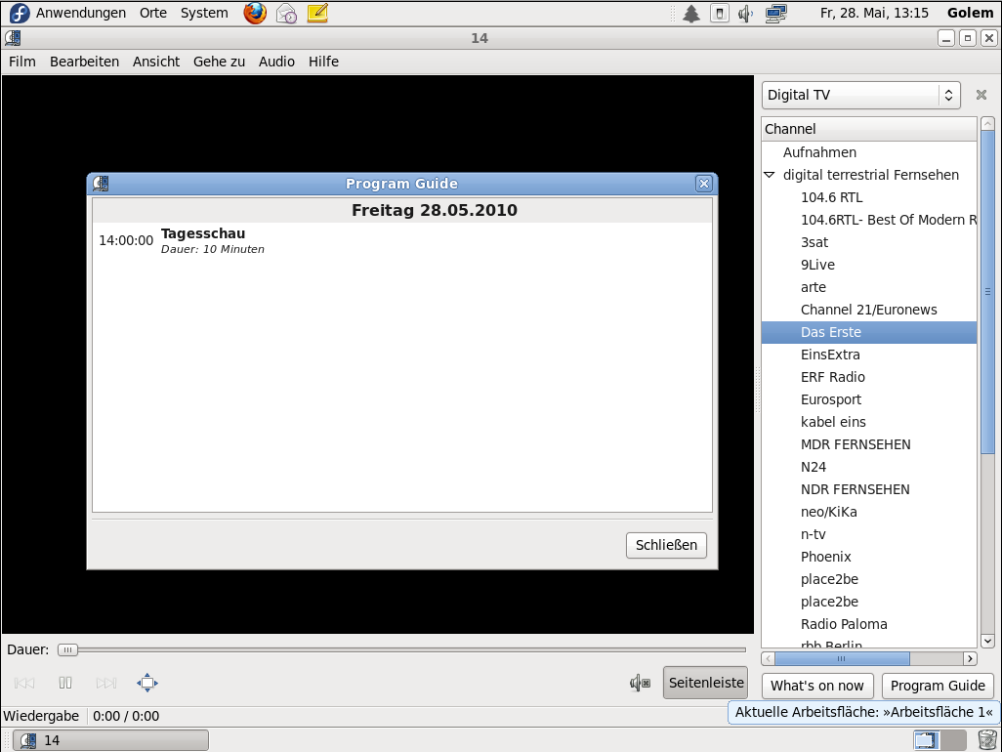Click the previous chapter playback button
The image size is (1002, 752).
pos(24,683)
